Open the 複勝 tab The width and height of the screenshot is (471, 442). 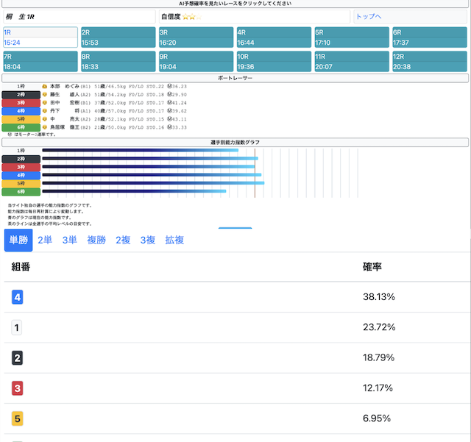coord(96,240)
